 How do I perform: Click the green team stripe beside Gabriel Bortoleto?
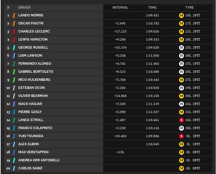(14, 72)
